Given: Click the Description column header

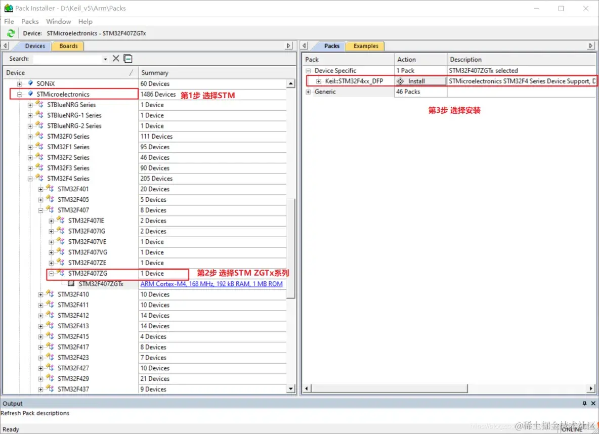Looking at the screenshot, I should tap(521, 60).
